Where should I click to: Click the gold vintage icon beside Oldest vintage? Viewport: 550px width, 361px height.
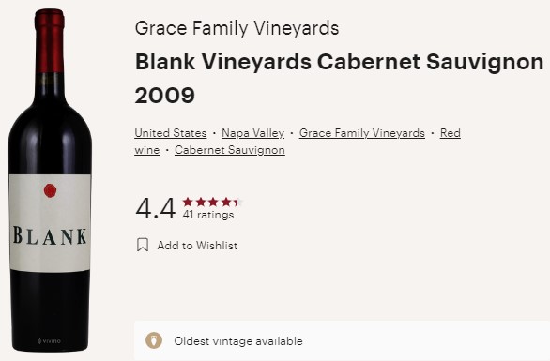click(154, 340)
